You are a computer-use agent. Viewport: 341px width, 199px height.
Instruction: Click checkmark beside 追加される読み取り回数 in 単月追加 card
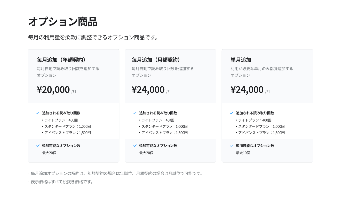[232, 113]
